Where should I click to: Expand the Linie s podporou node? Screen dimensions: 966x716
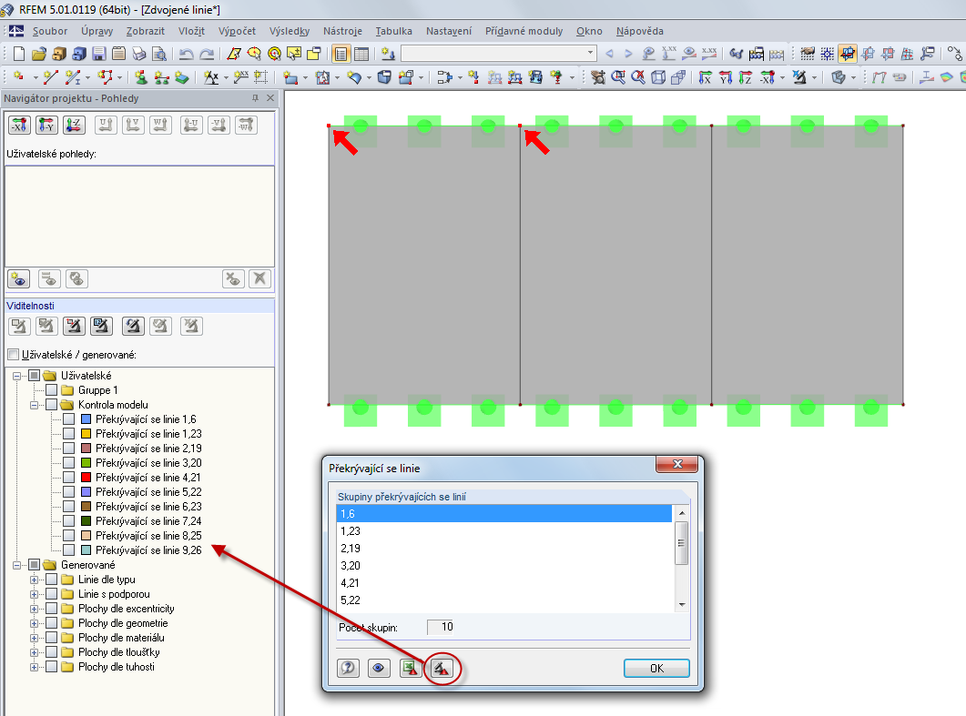point(35,594)
